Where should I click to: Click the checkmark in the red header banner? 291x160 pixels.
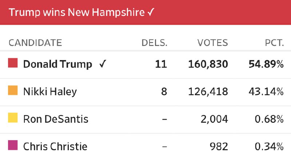click(x=151, y=12)
